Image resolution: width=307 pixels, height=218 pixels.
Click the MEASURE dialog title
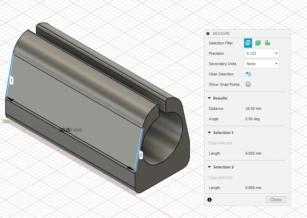tap(221, 33)
